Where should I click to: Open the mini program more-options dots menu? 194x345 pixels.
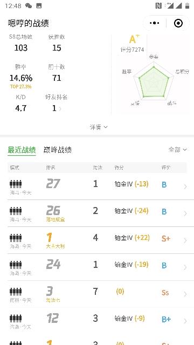(x=155, y=23)
